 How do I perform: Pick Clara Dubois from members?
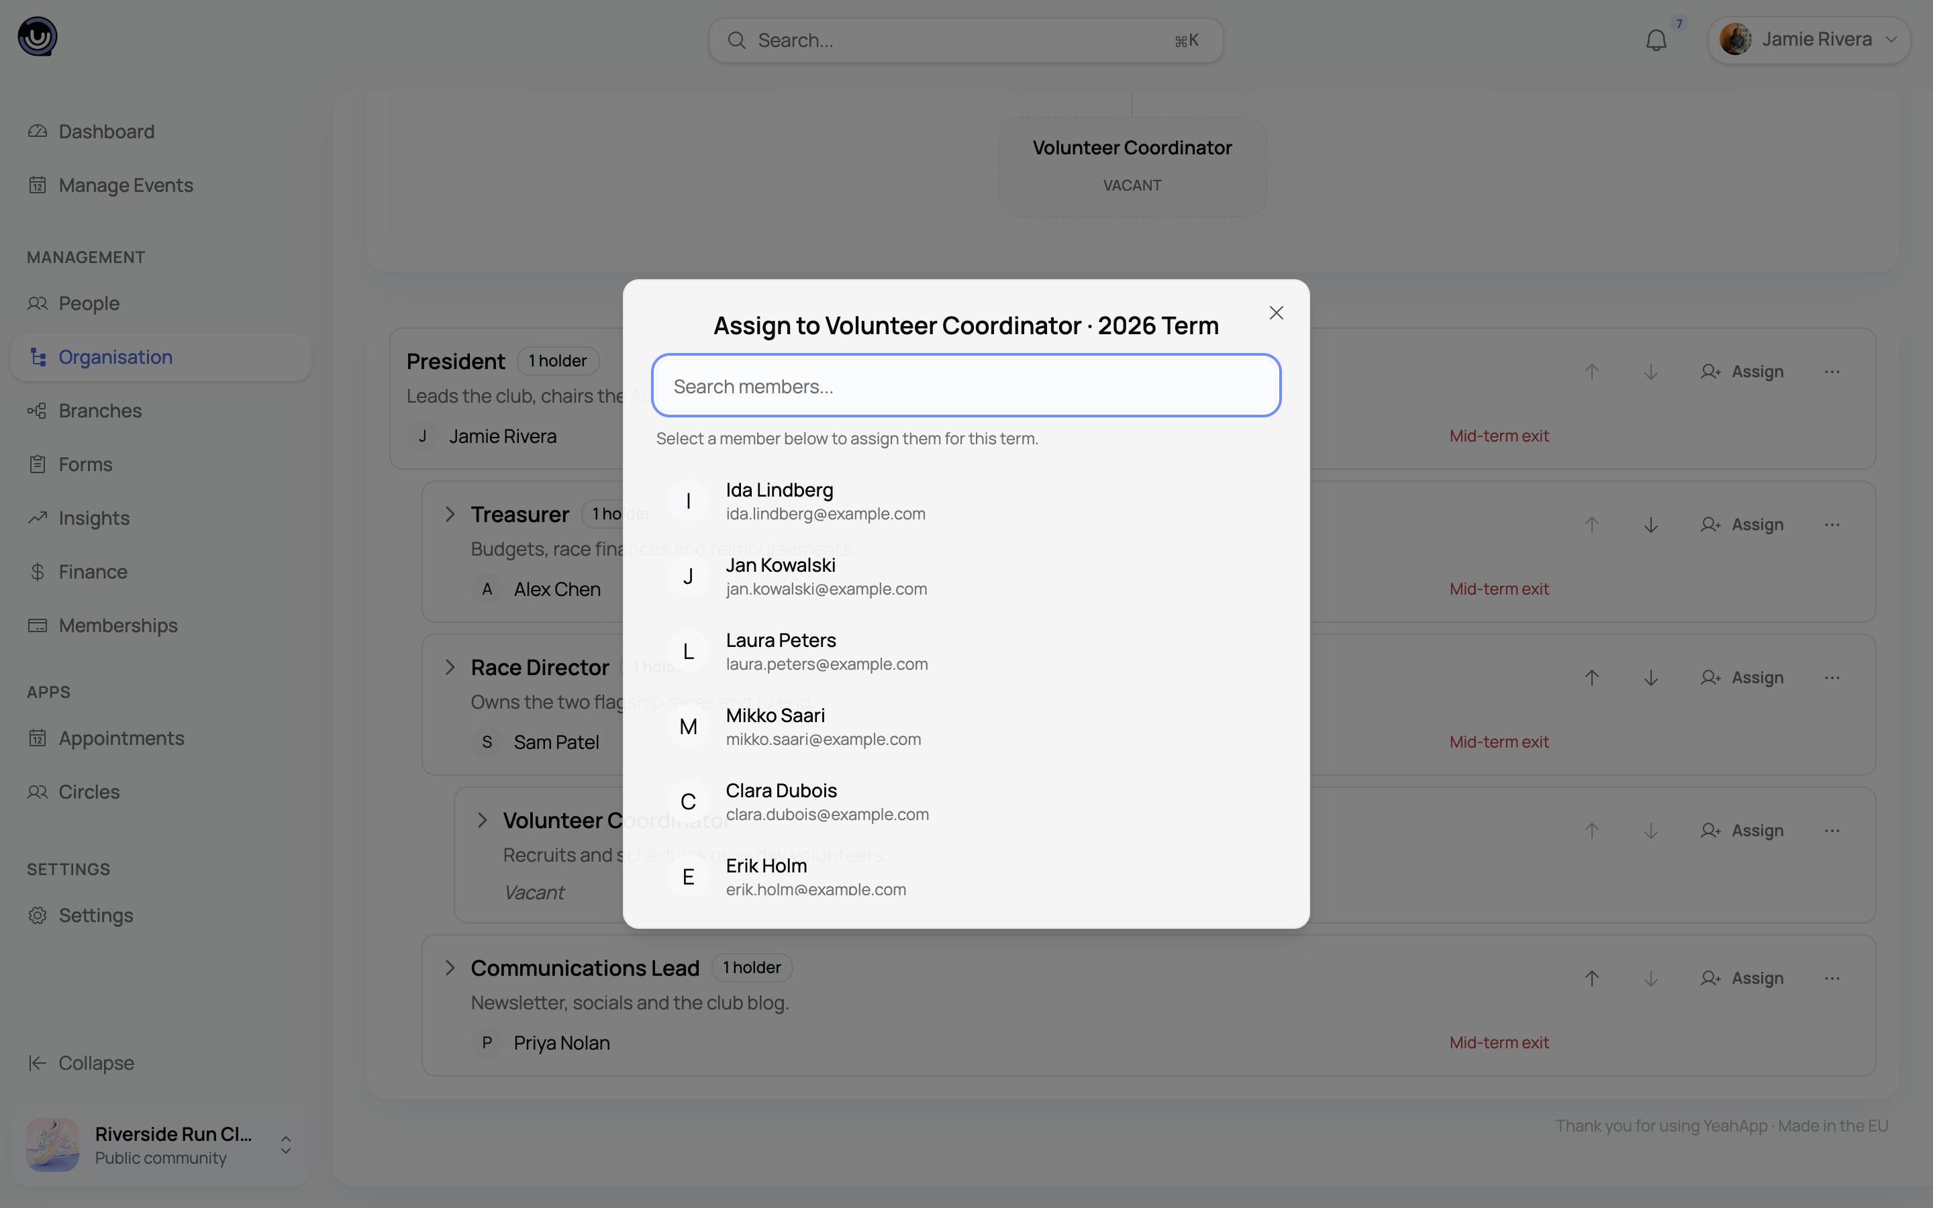(x=966, y=801)
